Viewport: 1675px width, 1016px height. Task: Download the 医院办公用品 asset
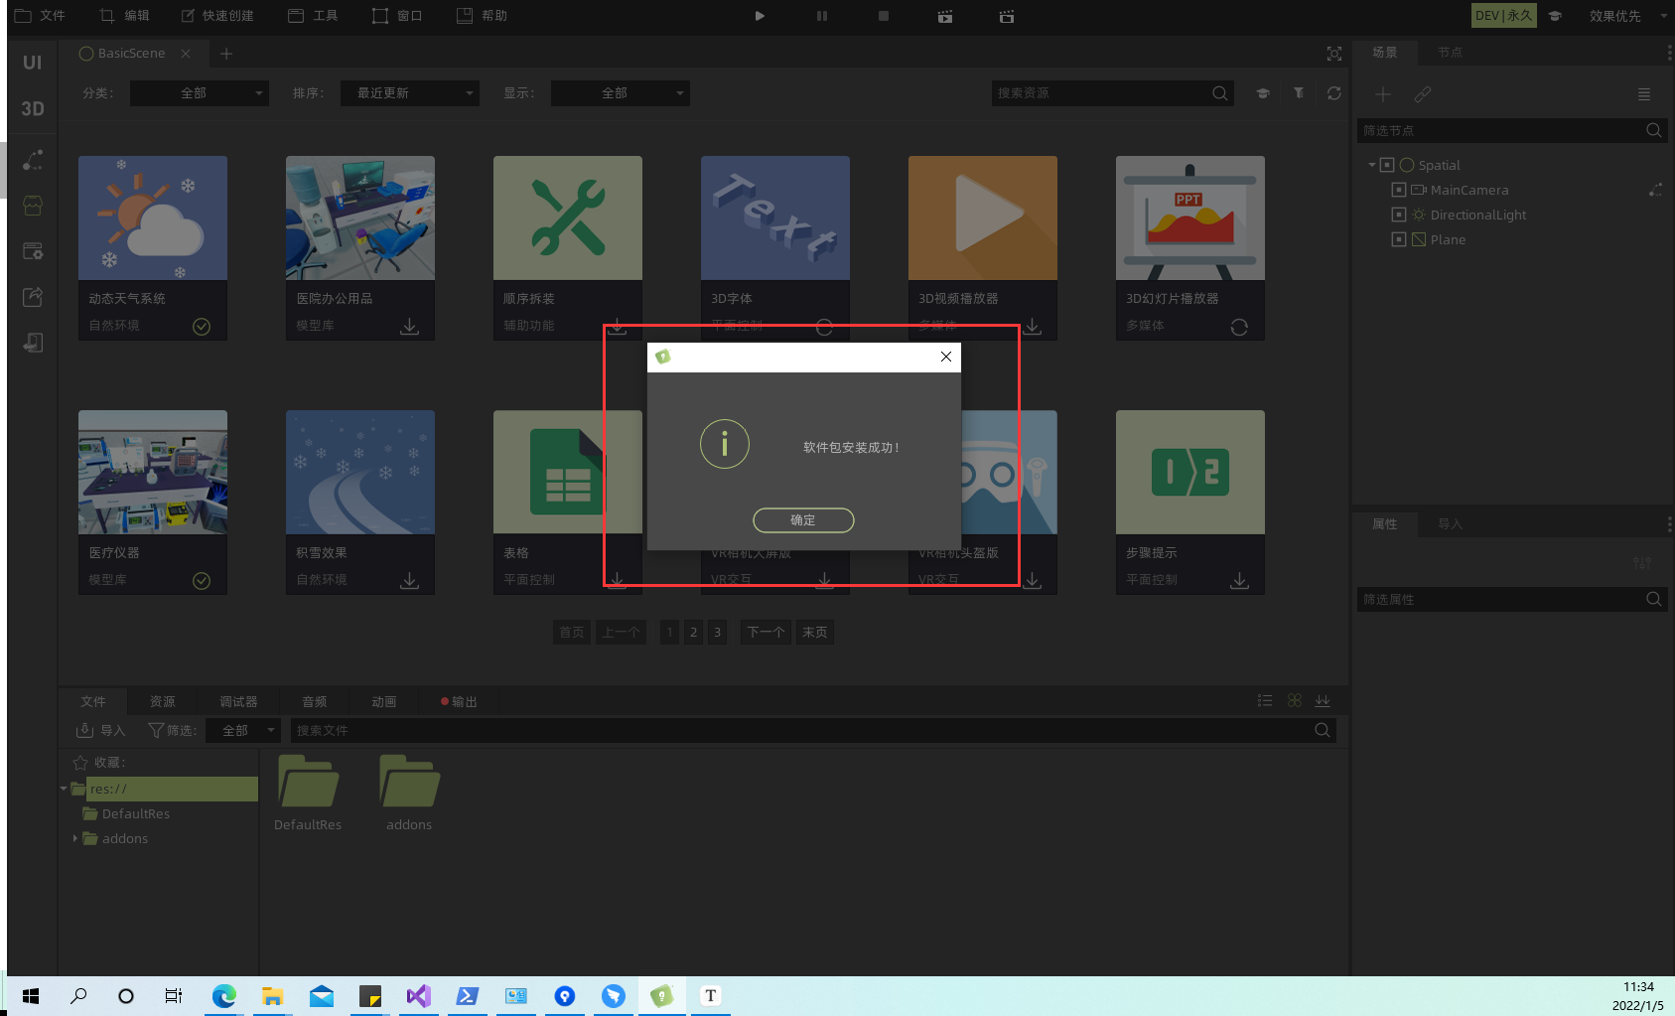(409, 327)
